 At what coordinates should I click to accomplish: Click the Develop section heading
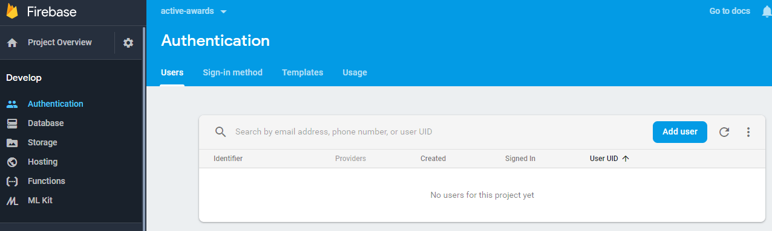click(24, 78)
